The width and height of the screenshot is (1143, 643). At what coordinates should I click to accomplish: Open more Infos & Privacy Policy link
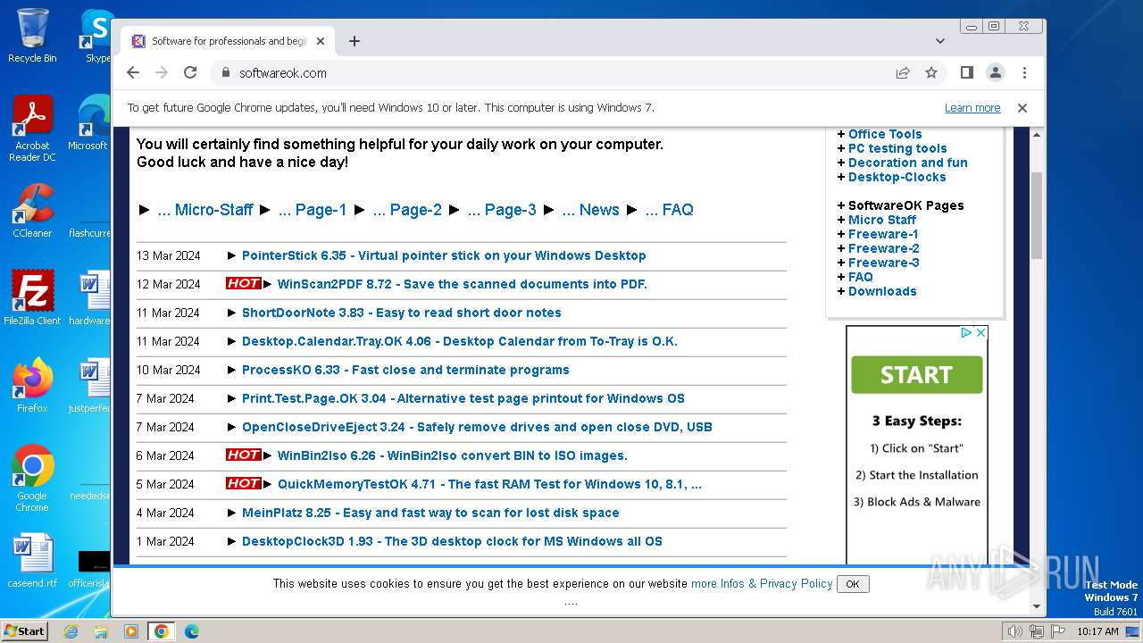click(762, 583)
